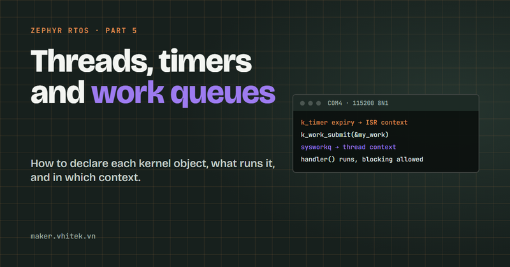This screenshot has height=267, width=510.
Task: Click the first gray dot in the terminal title bar
Action: 302,103
